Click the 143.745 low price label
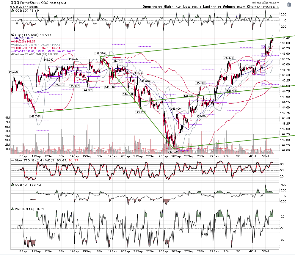 click(35, 117)
